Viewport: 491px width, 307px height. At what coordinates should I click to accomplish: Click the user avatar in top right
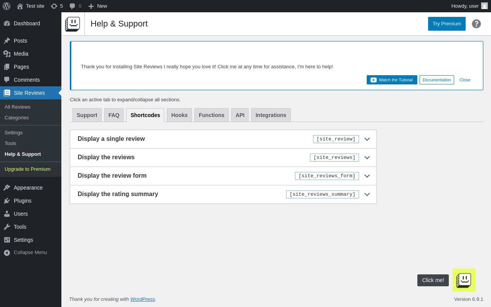(x=484, y=6)
